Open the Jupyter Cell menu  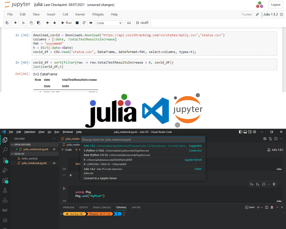pyautogui.click(x=65, y=14)
